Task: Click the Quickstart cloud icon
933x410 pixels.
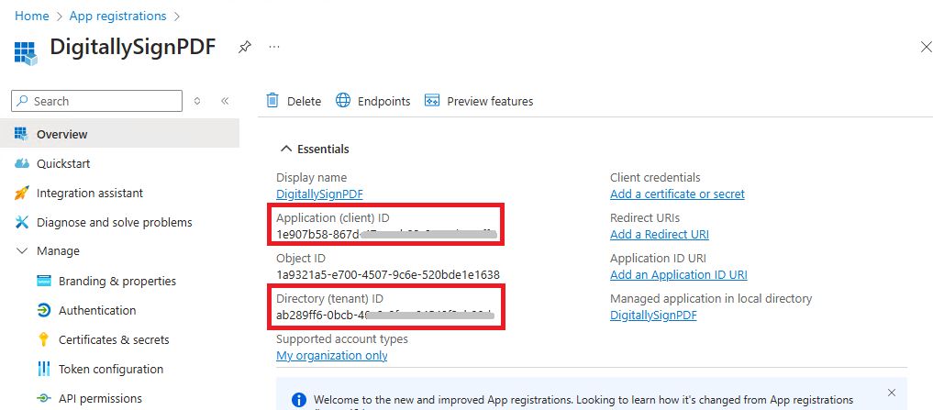Action: (x=21, y=163)
